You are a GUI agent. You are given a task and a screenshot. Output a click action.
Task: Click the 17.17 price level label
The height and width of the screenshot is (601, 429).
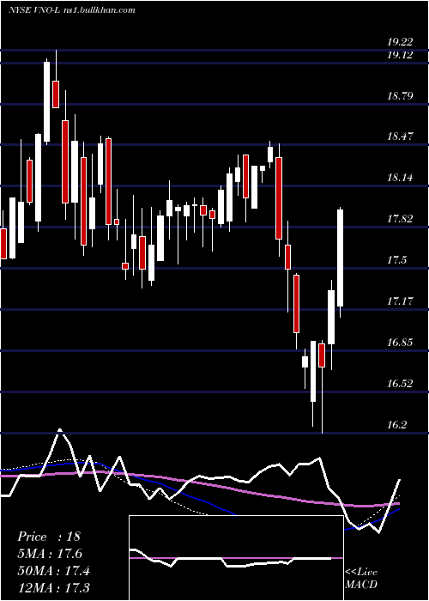[400, 301]
